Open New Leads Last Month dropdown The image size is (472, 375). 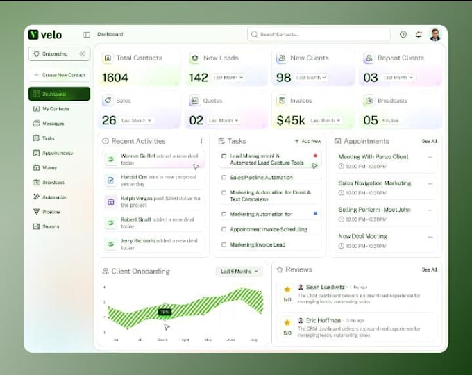tap(228, 78)
